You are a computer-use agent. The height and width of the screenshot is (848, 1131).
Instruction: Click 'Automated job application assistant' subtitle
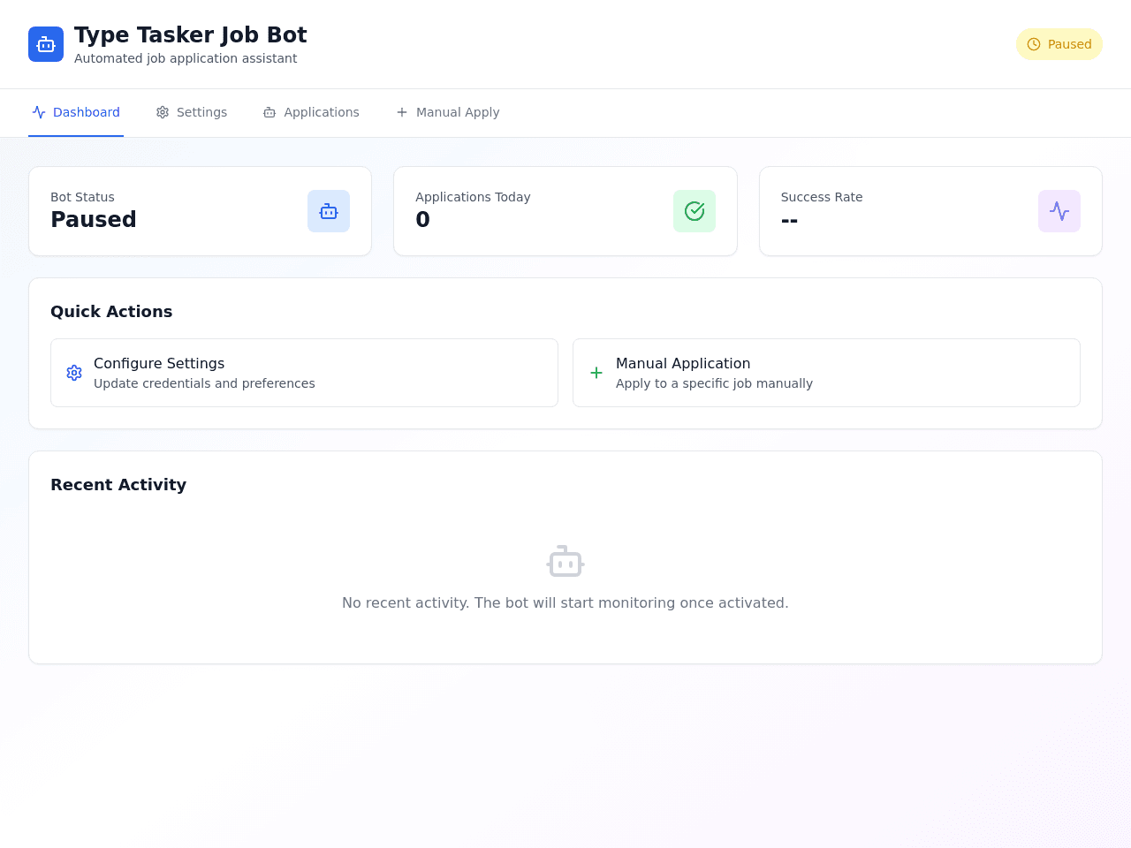tap(186, 58)
